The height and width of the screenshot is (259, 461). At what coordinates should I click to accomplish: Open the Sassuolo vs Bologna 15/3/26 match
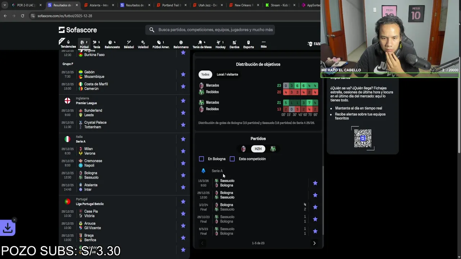(x=252, y=183)
